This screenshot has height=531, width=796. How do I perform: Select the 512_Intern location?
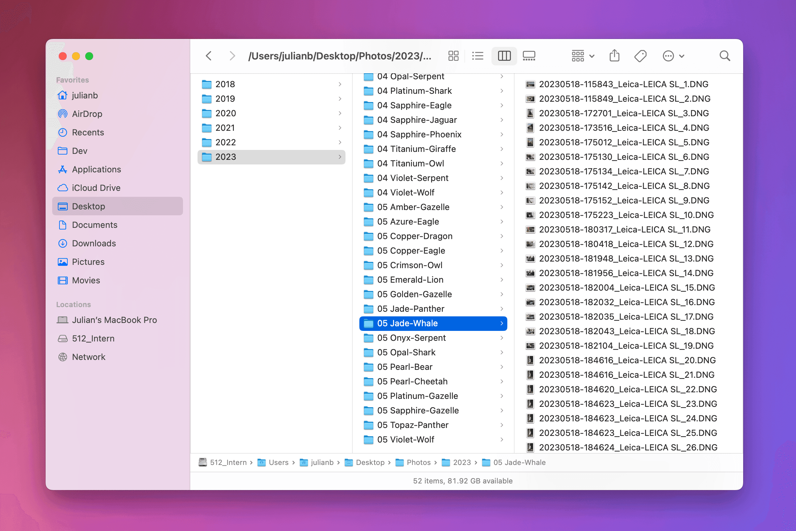(92, 338)
